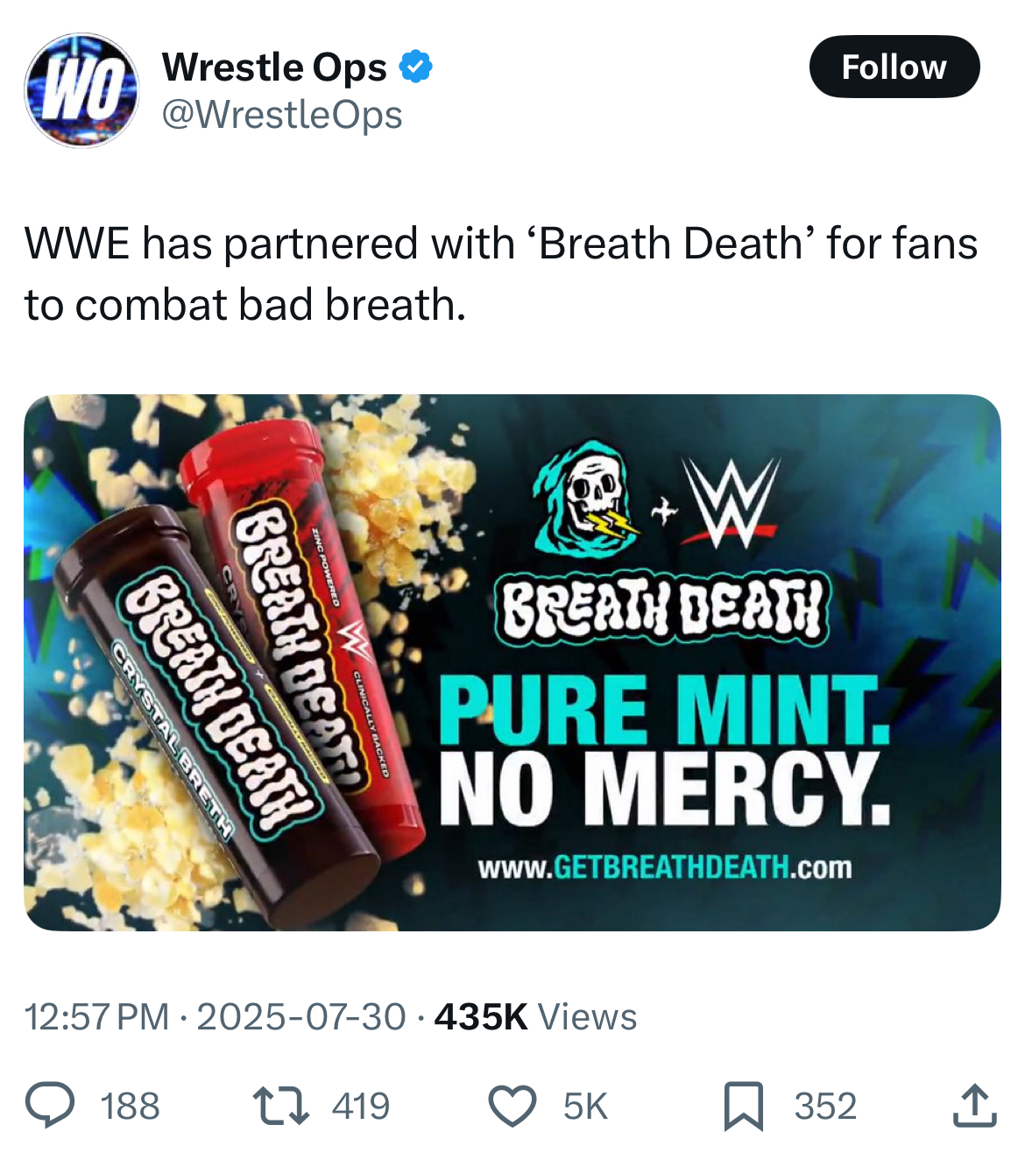Click the 5K likes count
This screenshot has width=1025, height=1160.
(585, 1106)
